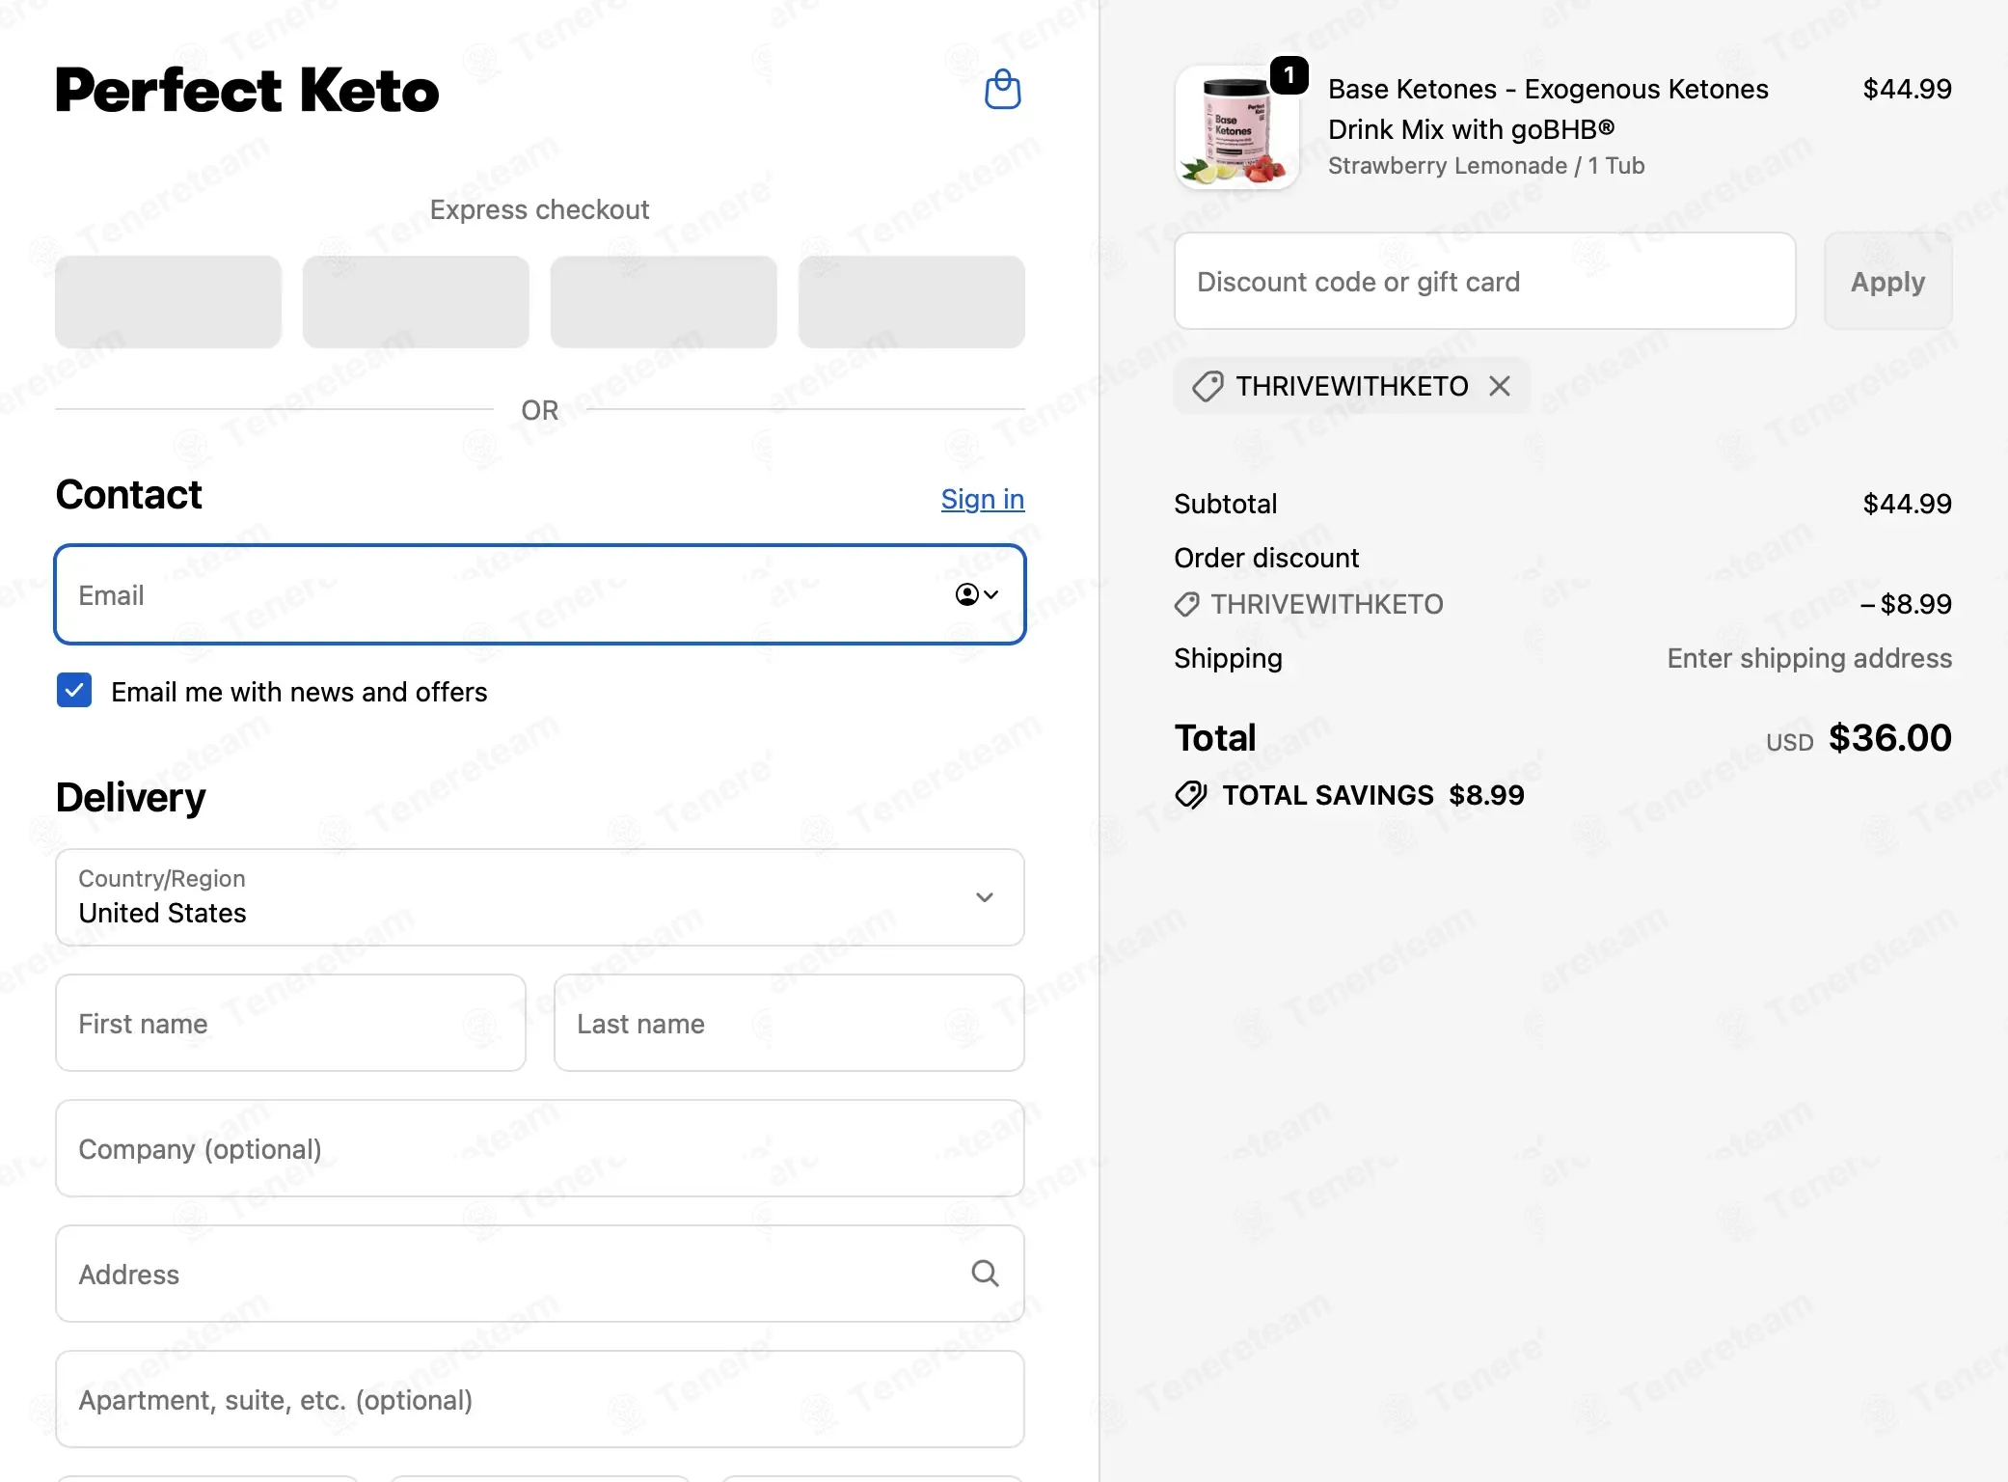The width and height of the screenshot is (2008, 1482).
Task: Click the quantity badge on the product image
Action: 1289,75
